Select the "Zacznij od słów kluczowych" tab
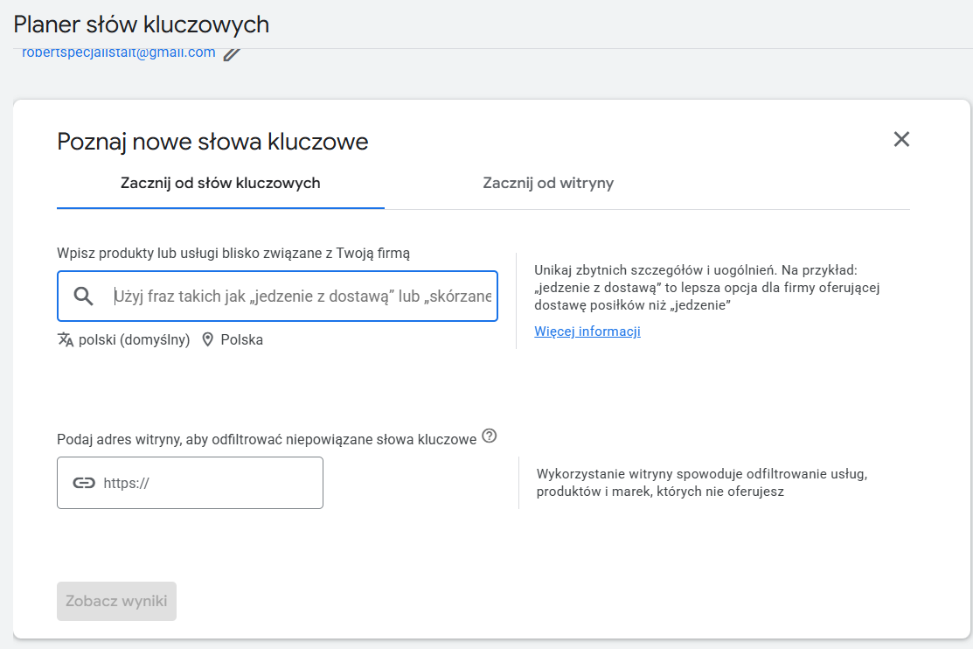Viewport: 973px width, 649px height. [x=220, y=184]
